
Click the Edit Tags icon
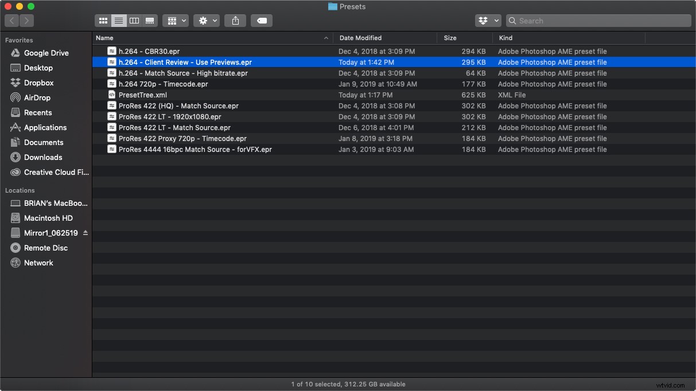pyautogui.click(x=262, y=21)
